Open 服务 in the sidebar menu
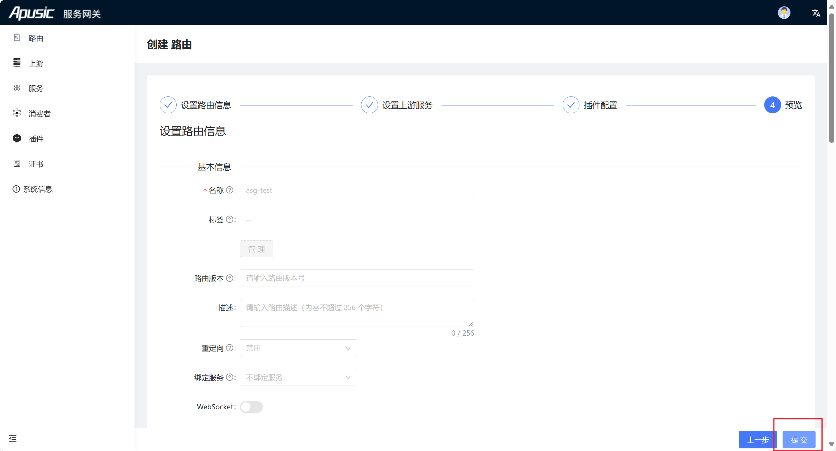836x451 pixels. coord(36,89)
